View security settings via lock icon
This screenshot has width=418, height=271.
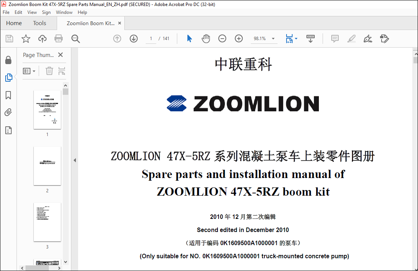(x=8, y=60)
